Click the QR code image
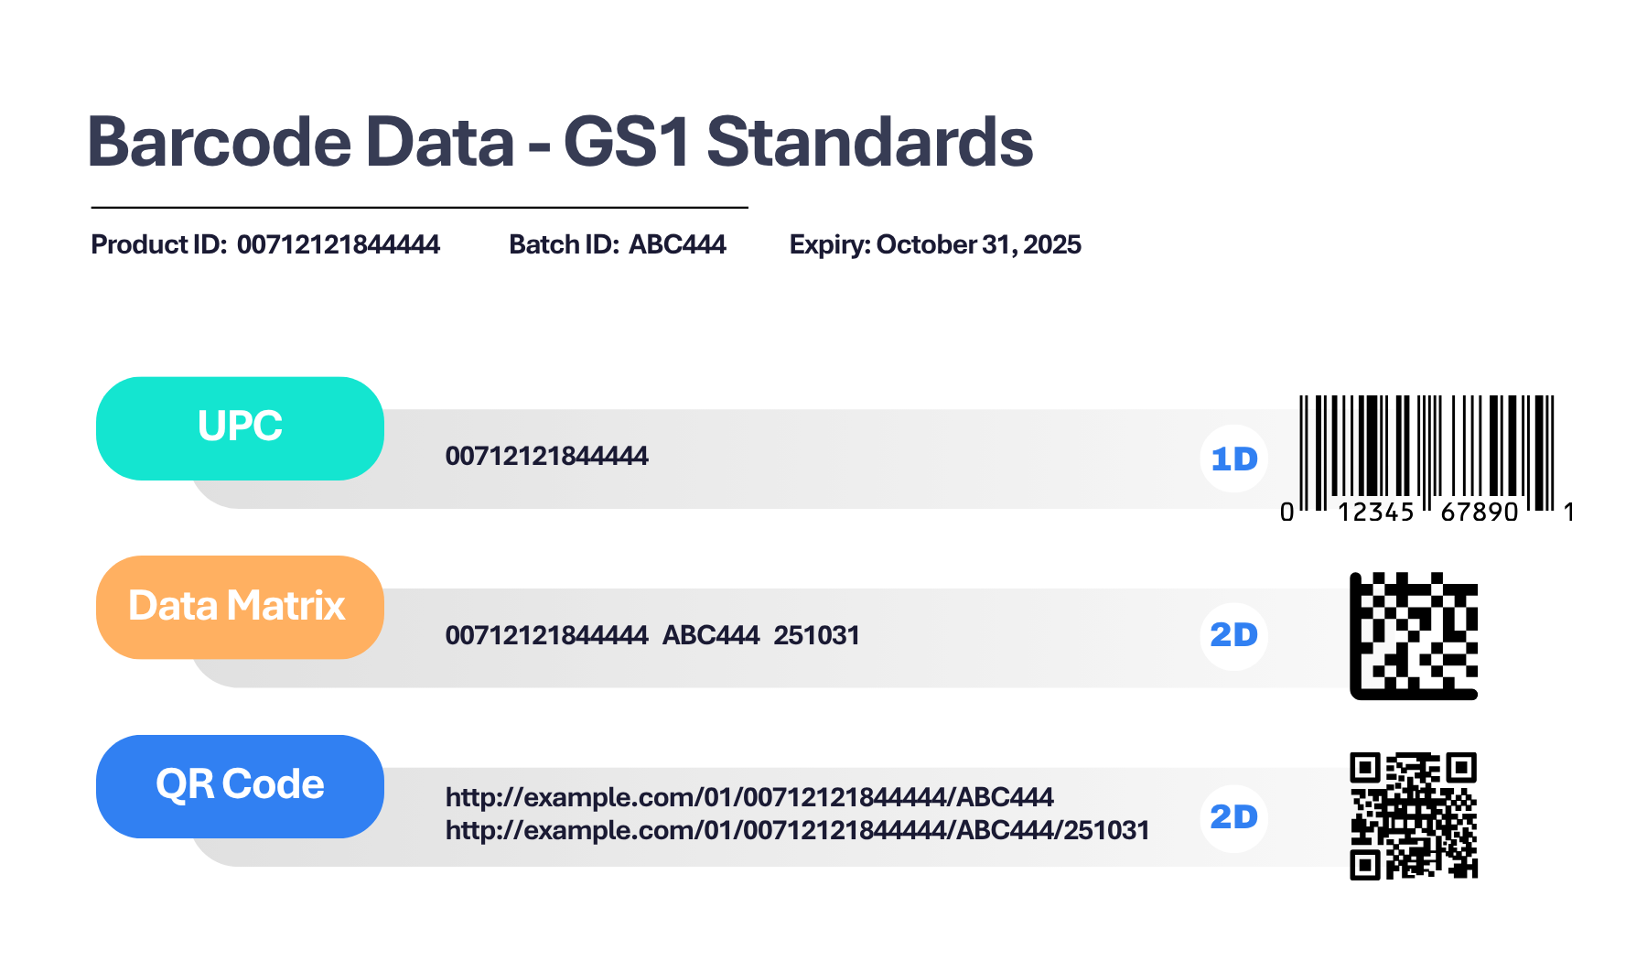The height and width of the screenshot is (961, 1647). [x=1414, y=815]
